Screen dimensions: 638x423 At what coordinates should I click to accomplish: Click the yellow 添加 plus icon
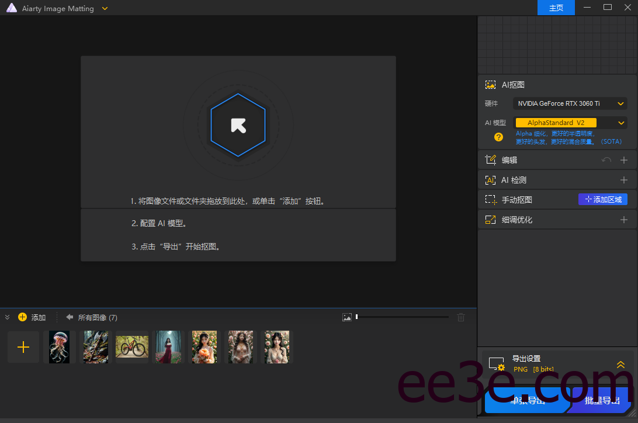pyautogui.click(x=22, y=317)
